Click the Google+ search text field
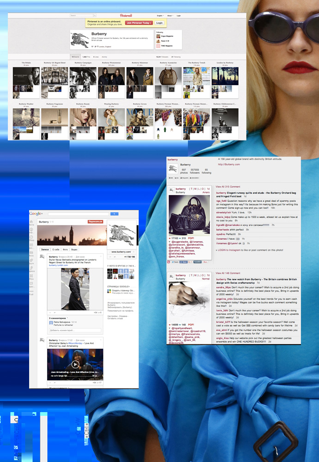This screenshot has height=462, width=319. tap(79, 214)
